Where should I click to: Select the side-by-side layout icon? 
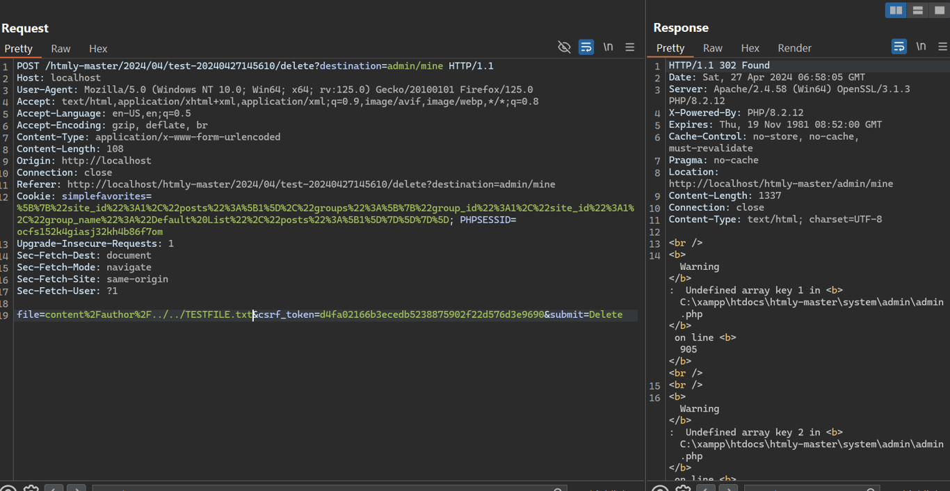point(896,10)
